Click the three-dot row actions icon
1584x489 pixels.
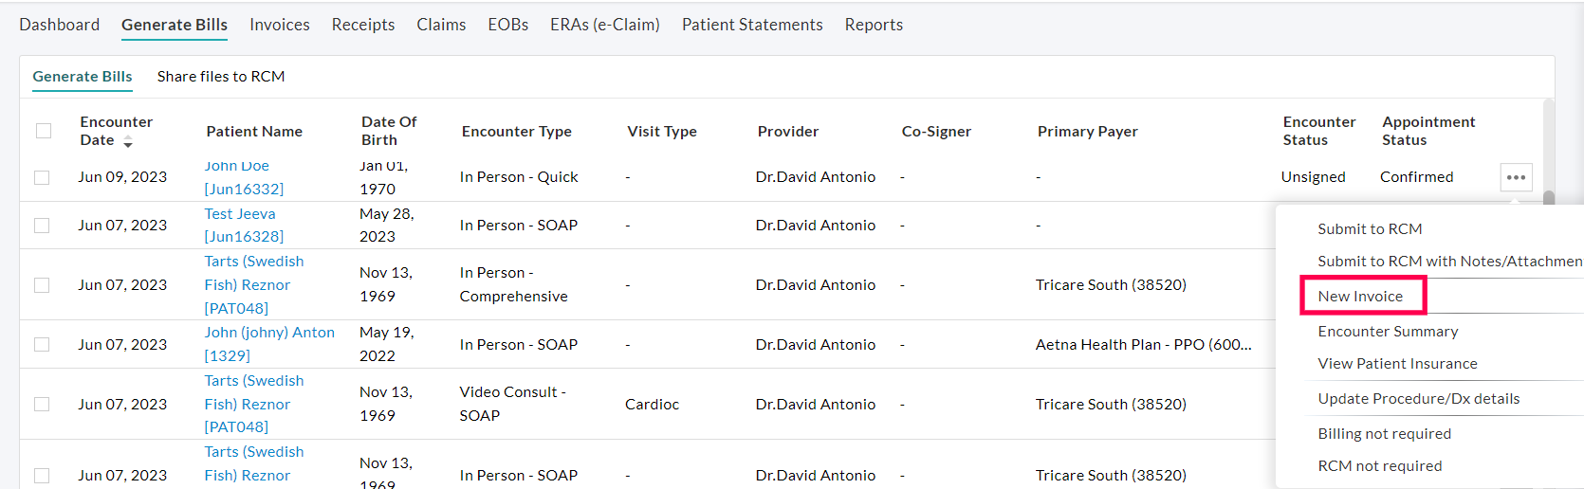coord(1516,177)
